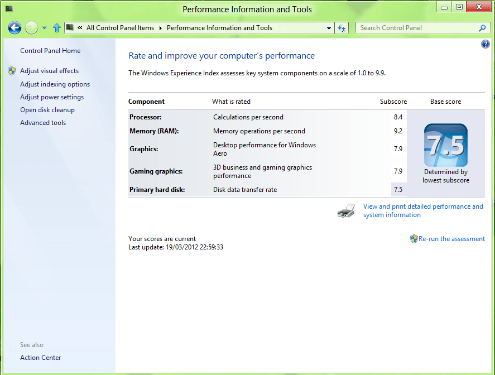Open Control Panel Home
Image resolution: width=495 pixels, height=375 pixels.
(x=50, y=51)
